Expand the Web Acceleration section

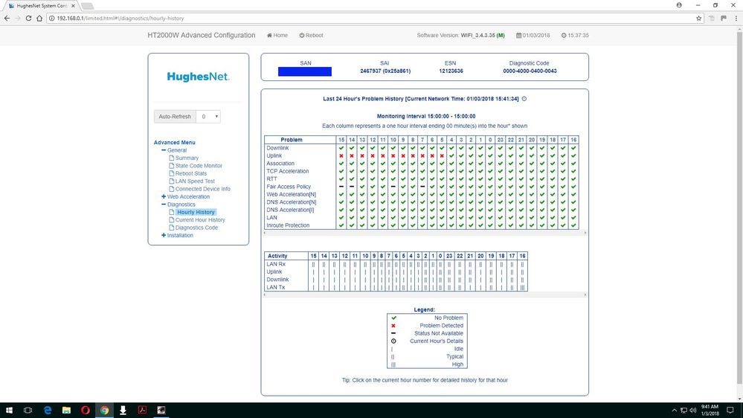[x=164, y=196]
